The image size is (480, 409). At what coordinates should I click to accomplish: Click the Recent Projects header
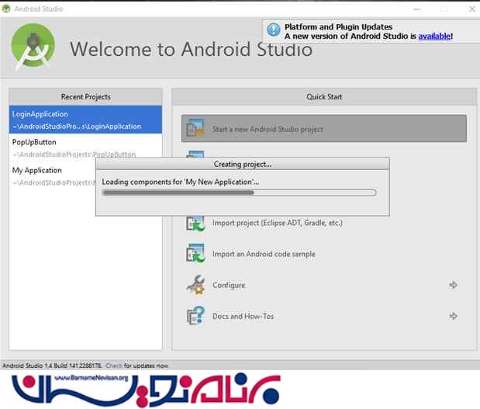[86, 97]
